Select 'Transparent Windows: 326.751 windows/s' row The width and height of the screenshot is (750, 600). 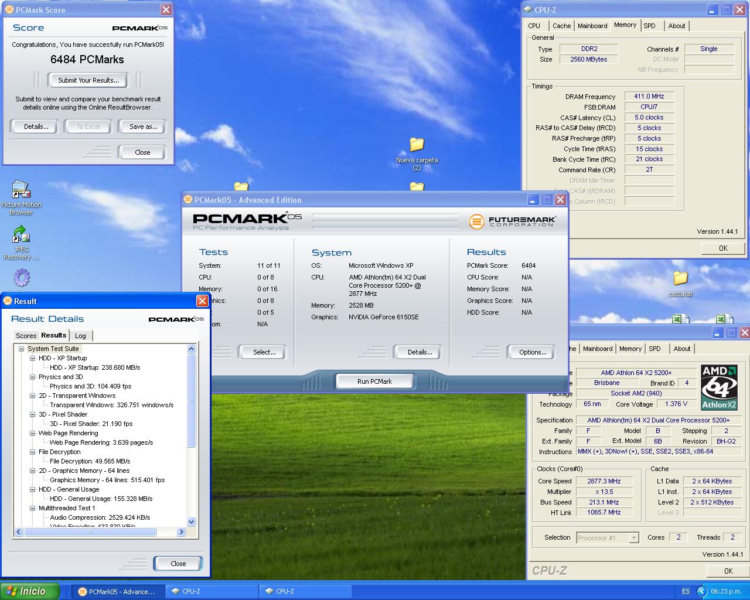pyautogui.click(x=111, y=405)
